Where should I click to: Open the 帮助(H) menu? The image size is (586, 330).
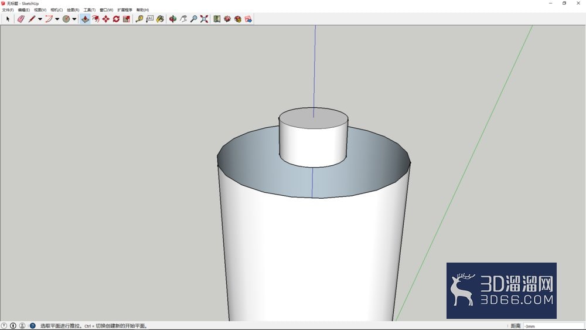(x=143, y=10)
